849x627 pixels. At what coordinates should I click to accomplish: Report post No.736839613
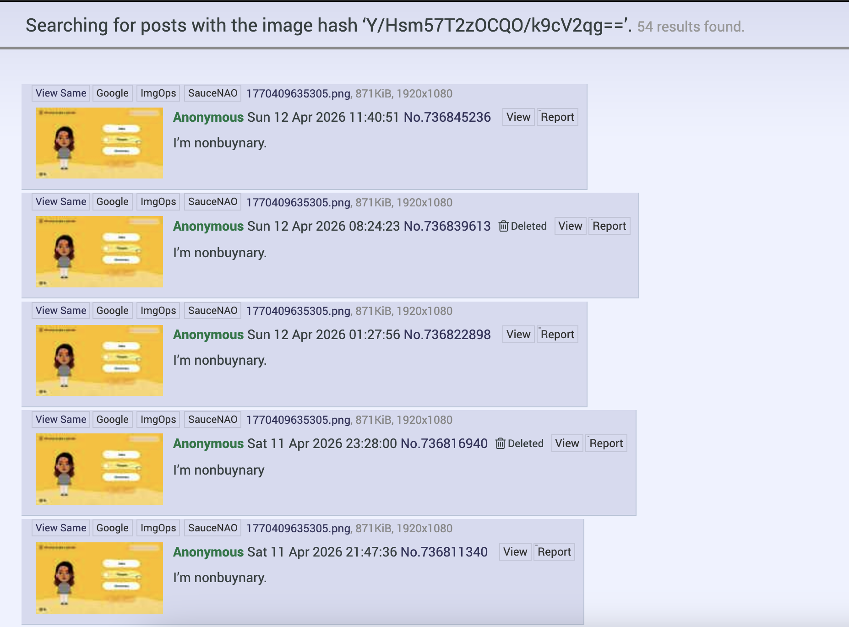point(609,226)
